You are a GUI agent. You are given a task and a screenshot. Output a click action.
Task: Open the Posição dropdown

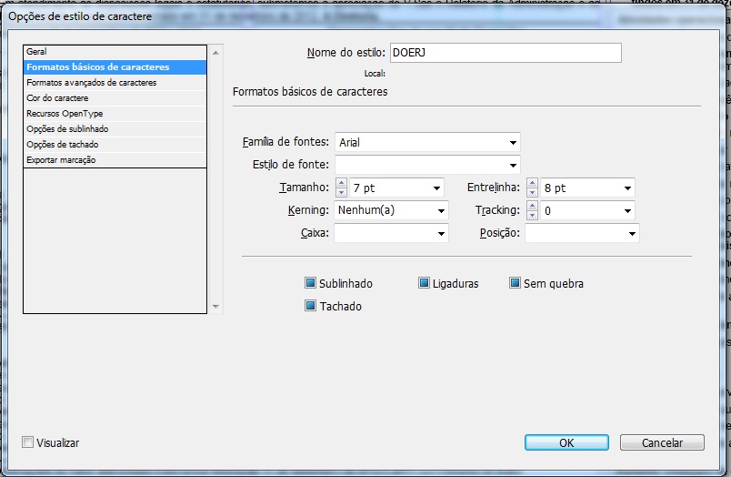pos(632,234)
